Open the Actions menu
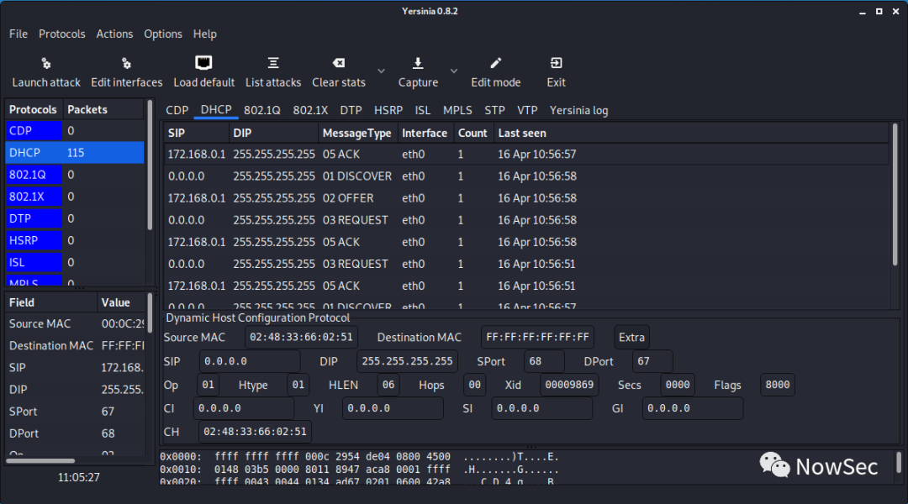This screenshot has height=504, width=908. click(x=114, y=34)
